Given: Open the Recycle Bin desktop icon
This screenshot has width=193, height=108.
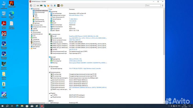Looking at the screenshot, I should [4, 14].
